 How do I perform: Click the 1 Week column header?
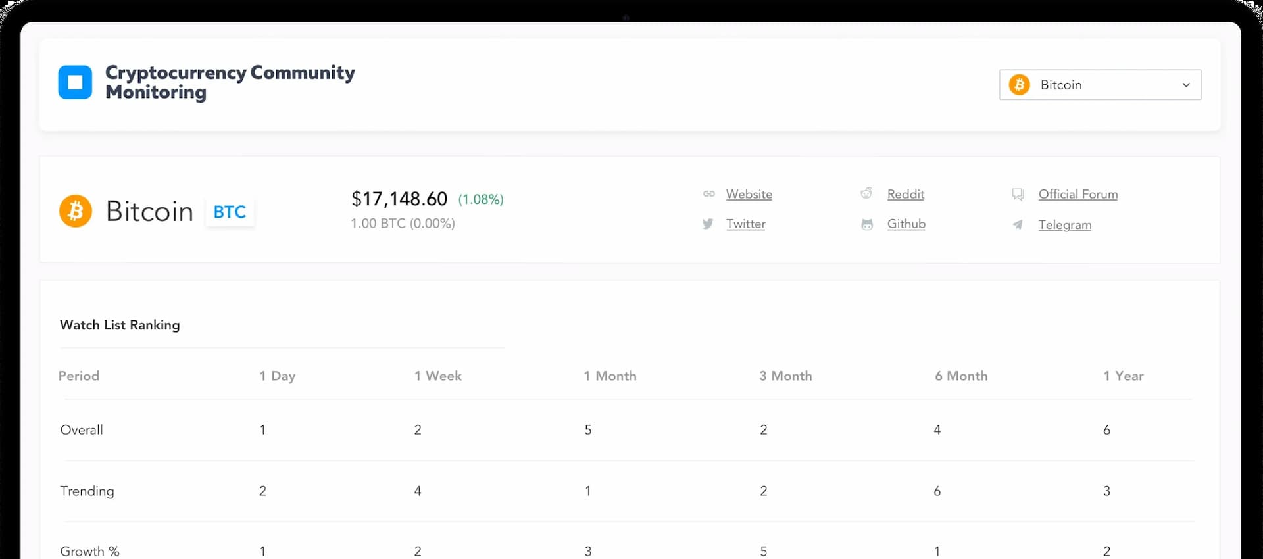437,376
